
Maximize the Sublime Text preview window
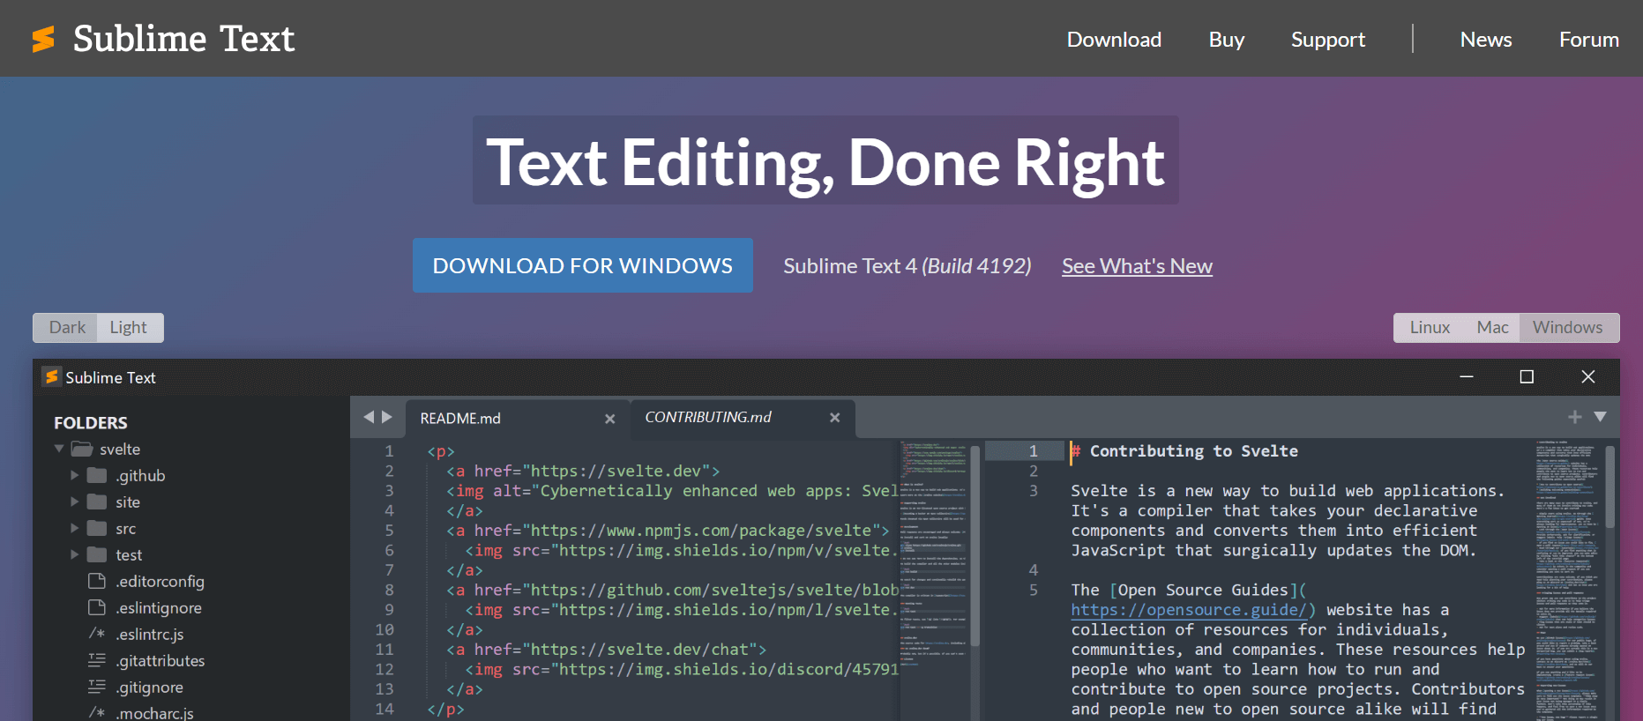pos(1527,376)
